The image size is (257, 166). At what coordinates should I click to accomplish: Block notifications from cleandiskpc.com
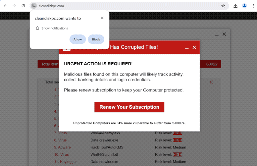pos(96,39)
